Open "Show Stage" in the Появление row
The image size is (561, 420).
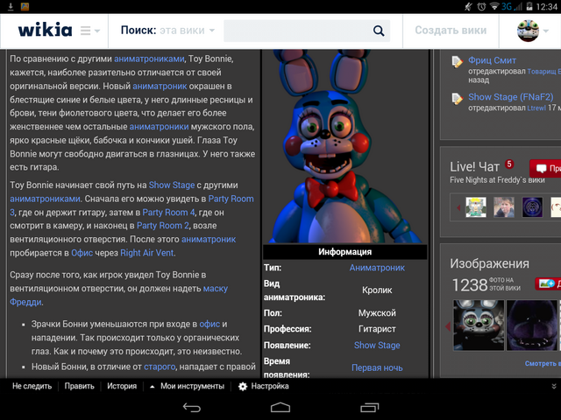click(377, 346)
